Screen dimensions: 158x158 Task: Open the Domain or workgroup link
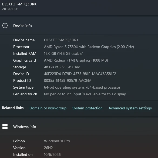click(x=48, y=108)
